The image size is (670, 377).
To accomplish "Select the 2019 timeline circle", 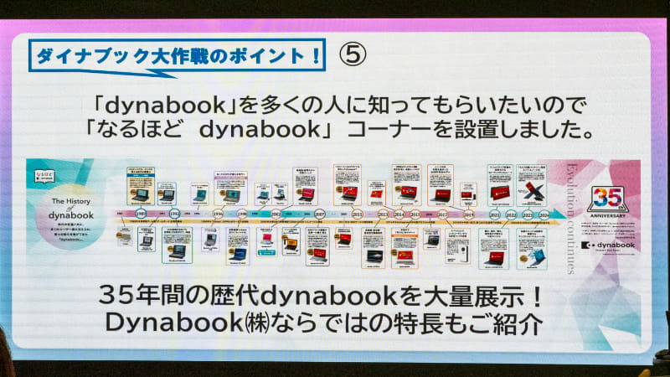I will (x=469, y=214).
